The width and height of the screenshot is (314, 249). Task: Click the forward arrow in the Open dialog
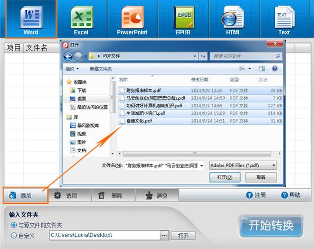coord(78,57)
